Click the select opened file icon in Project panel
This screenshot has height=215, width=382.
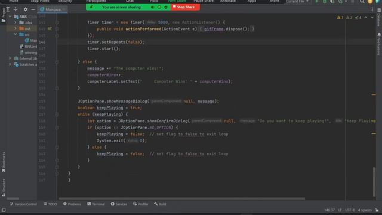[8, 10]
